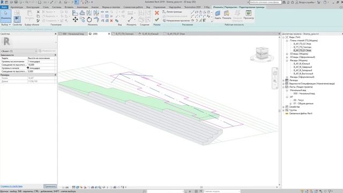The height and width of the screenshot is (193, 343).
Task: Switch to the В_АР_Ф_Южный view tab
Action: tap(150, 34)
